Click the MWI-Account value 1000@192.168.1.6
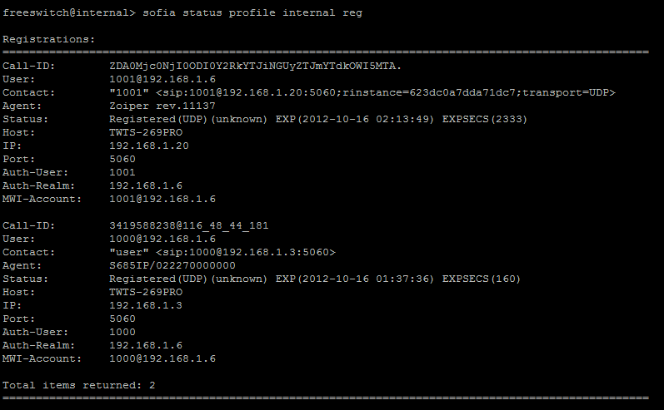The width and height of the screenshot is (664, 410). point(162,359)
